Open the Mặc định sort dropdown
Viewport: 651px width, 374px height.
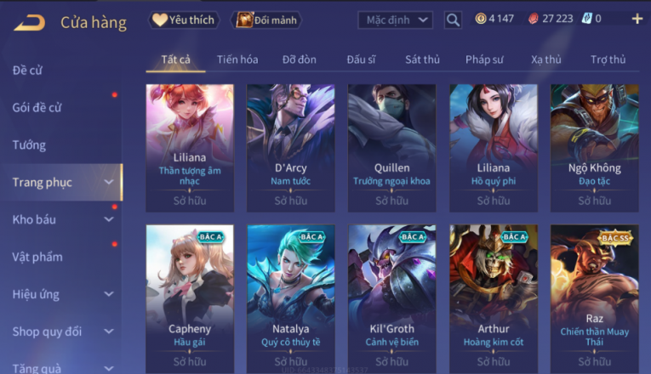pos(395,20)
